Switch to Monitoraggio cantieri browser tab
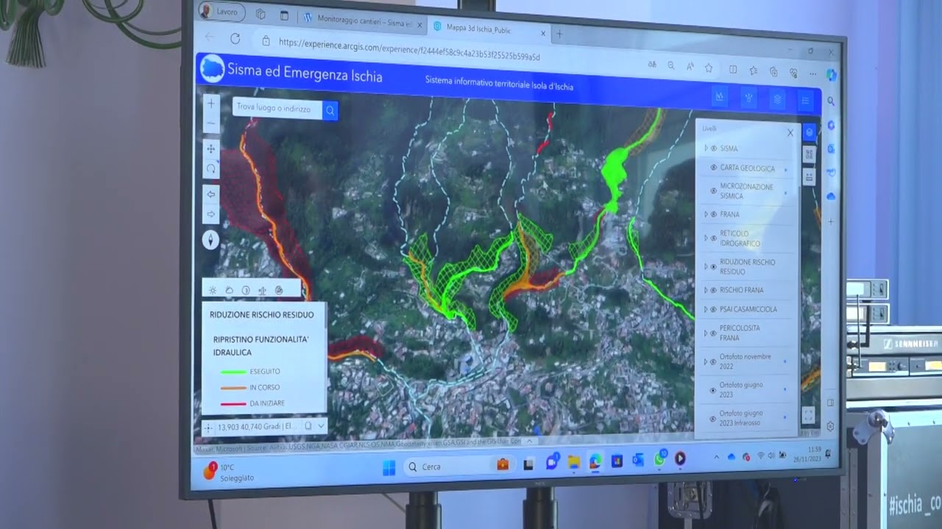942x529 pixels. (x=363, y=21)
